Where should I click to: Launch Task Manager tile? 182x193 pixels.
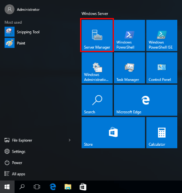129,68
